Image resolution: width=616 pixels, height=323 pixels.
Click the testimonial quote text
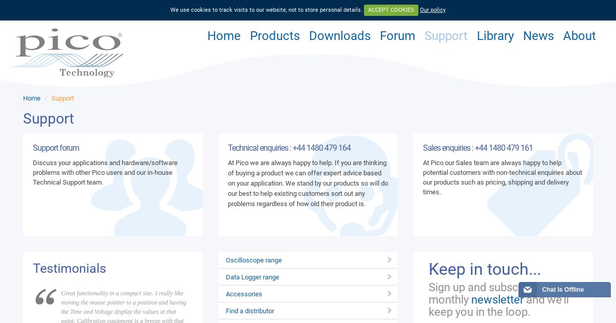pos(124,307)
